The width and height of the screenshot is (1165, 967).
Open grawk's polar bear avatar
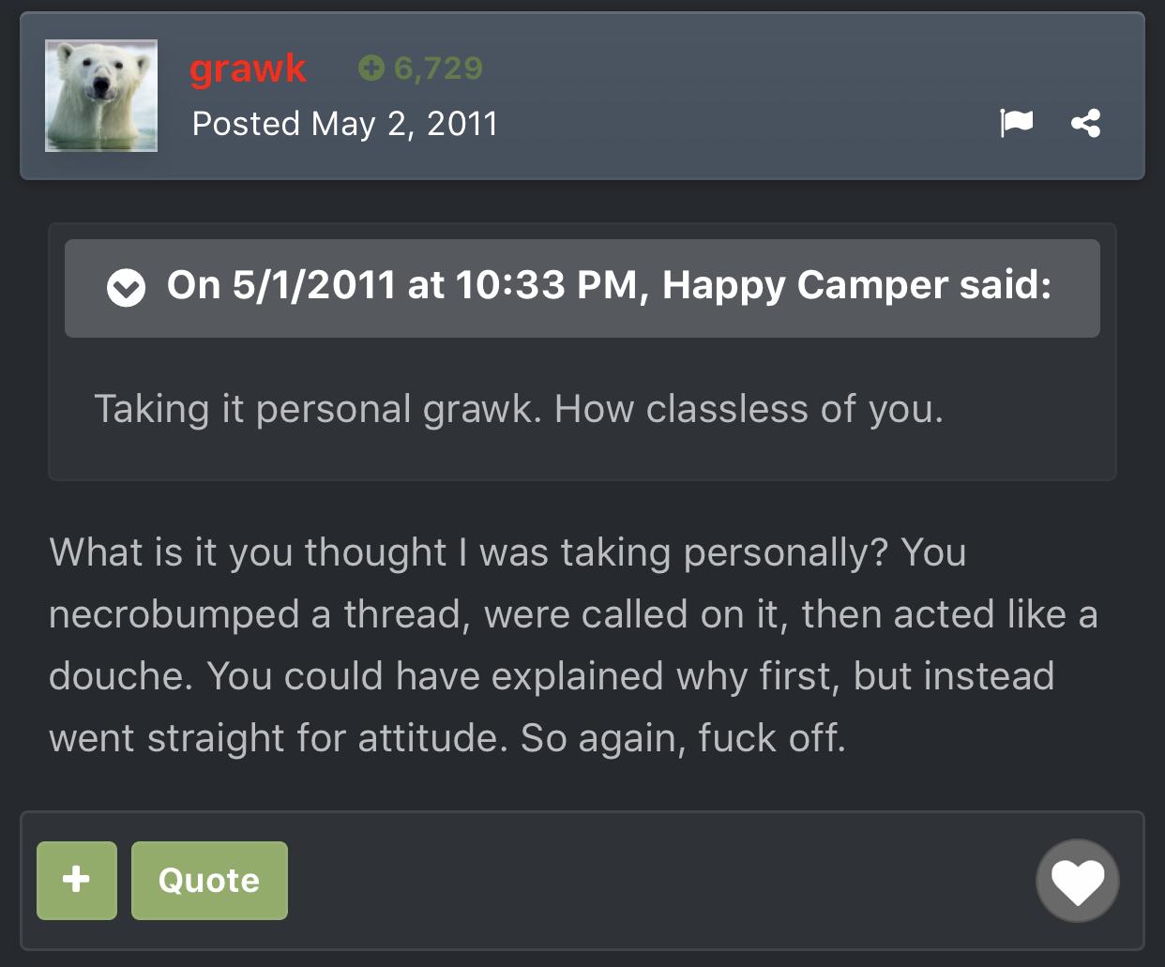click(101, 96)
